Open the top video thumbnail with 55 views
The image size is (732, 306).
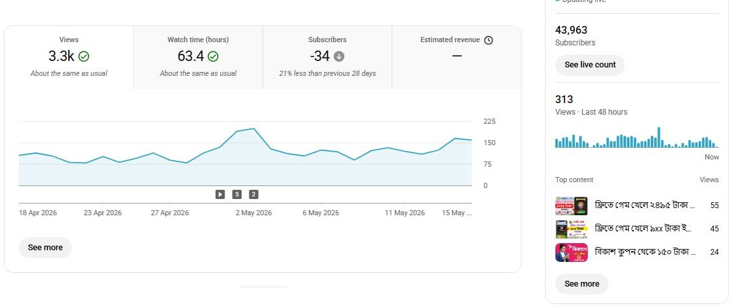tap(572, 206)
